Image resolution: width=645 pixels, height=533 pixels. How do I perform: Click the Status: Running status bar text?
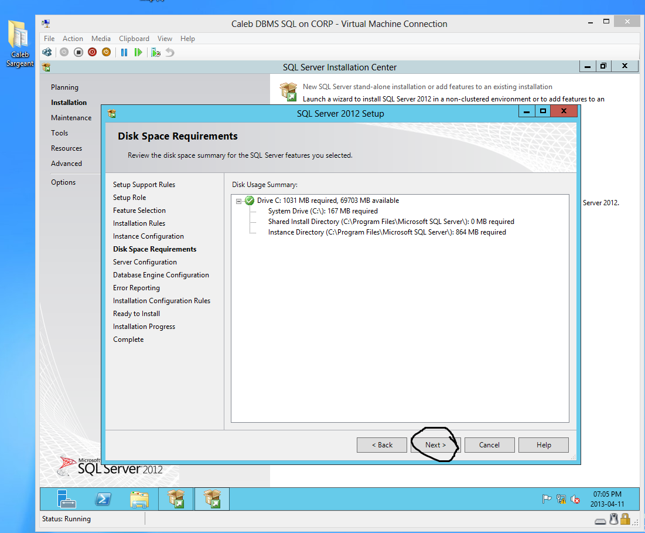pos(66,519)
